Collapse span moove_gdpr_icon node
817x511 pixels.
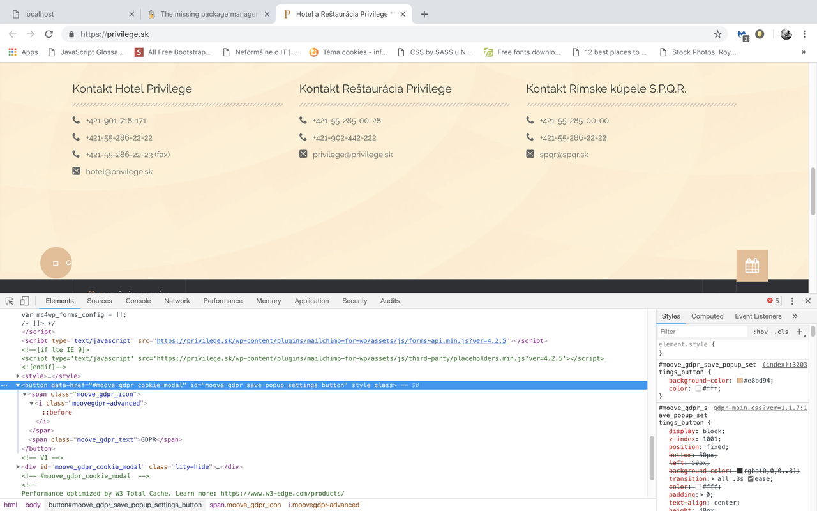click(25, 394)
